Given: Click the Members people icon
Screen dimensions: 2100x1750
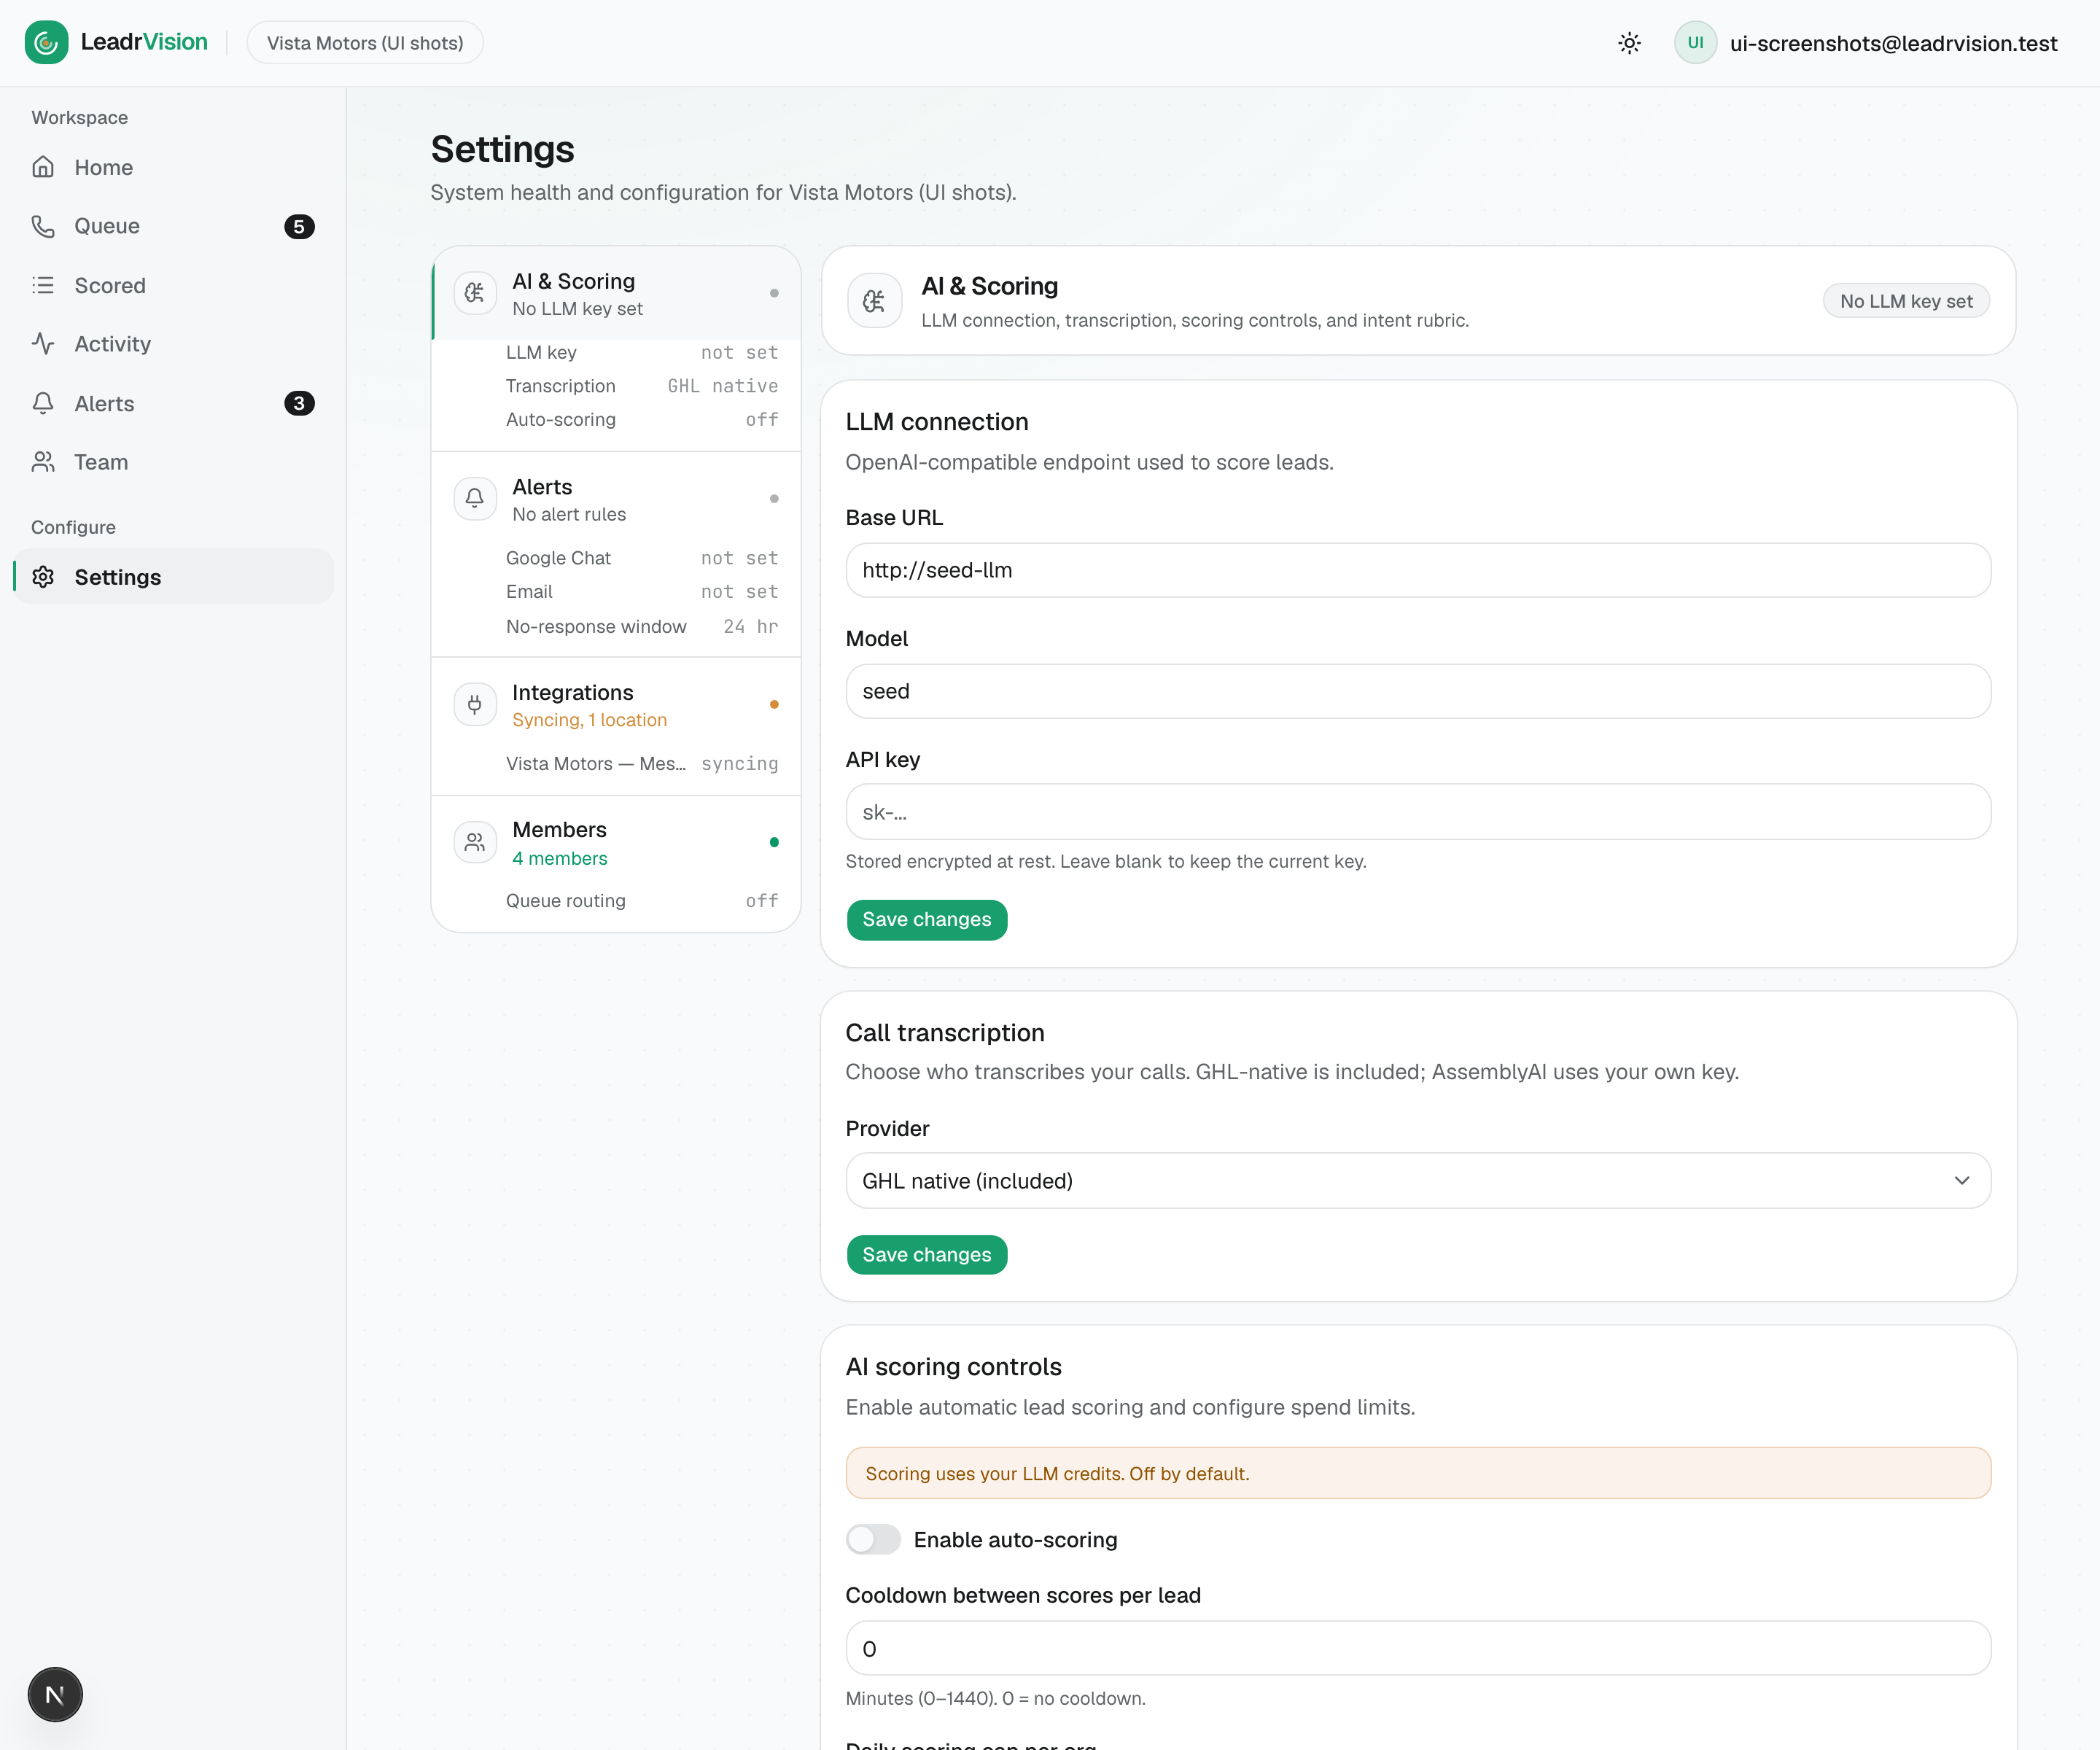Looking at the screenshot, I should click(x=475, y=842).
